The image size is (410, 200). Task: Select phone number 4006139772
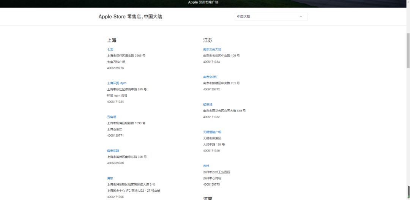tap(211, 89)
